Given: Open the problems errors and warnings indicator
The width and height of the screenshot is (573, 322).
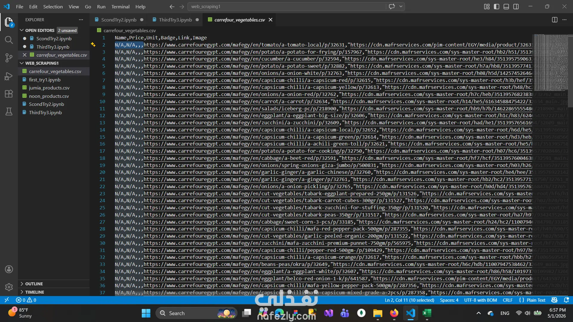Looking at the screenshot, I should [x=26, y=300].
